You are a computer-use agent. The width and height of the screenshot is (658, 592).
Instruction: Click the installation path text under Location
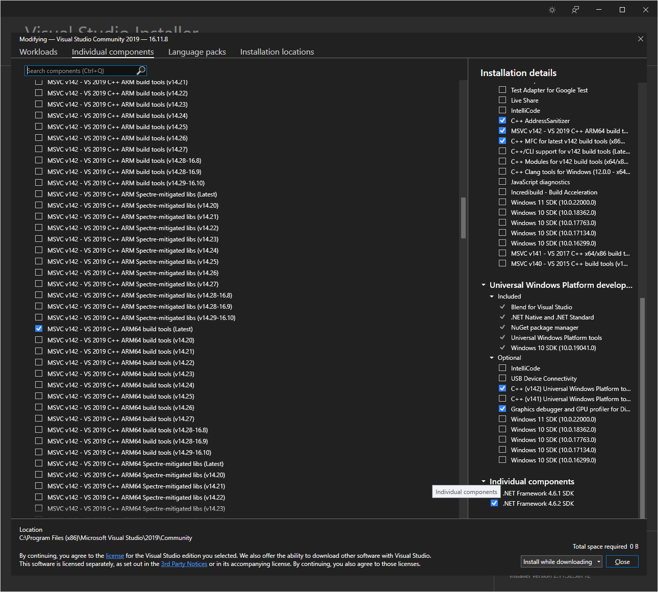[x=106, y=538]
